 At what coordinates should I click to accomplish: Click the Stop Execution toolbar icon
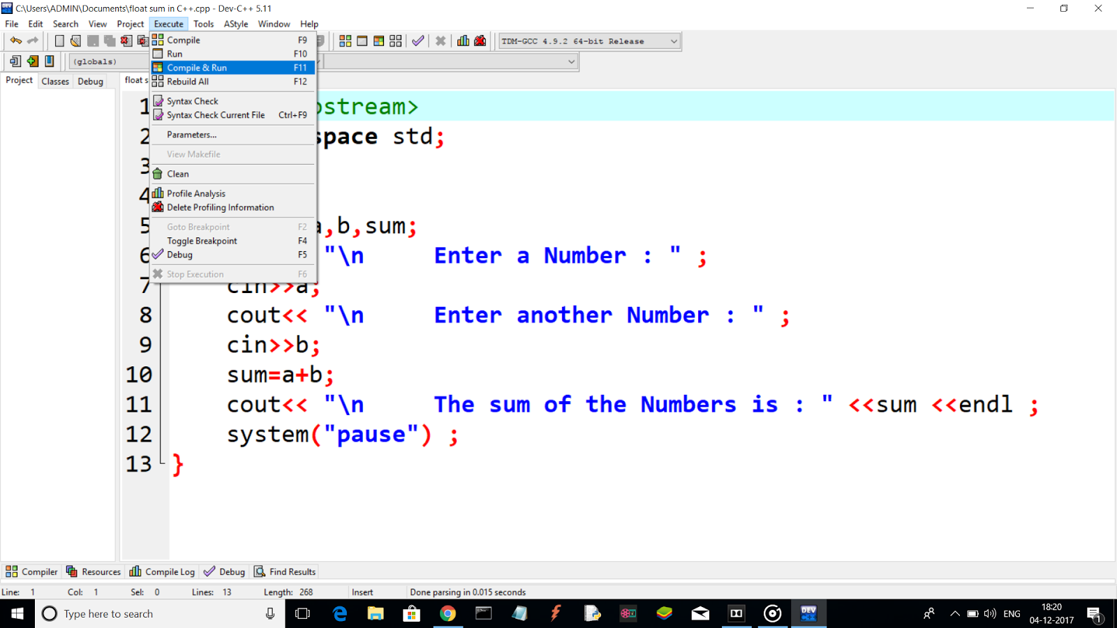(x=441, y=40)
